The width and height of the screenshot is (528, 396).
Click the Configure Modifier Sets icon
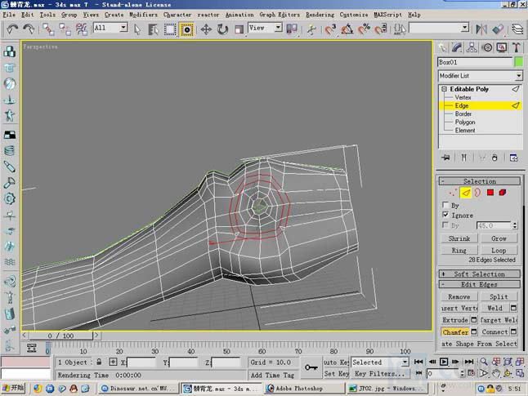[513, 158]
